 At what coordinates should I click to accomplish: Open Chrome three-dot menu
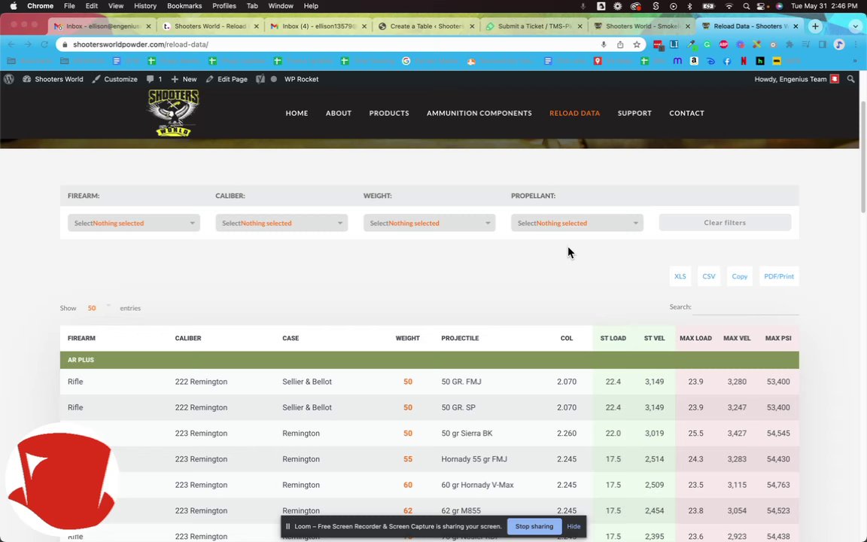(856, 44)
